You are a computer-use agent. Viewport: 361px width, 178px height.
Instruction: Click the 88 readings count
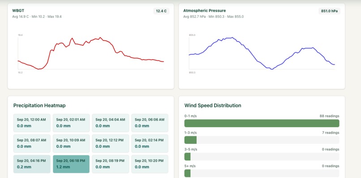coord(329,116)
